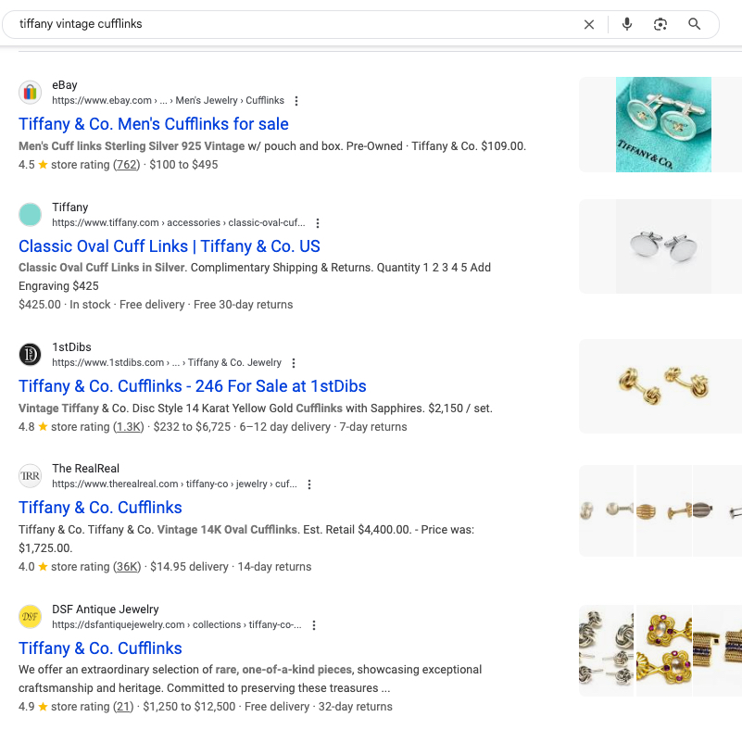Screen dimensions: 742x742
Task: Open search by image camera icon
Action: point(660,24)
